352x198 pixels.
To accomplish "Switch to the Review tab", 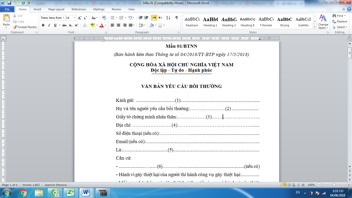I will click(116, 9).
